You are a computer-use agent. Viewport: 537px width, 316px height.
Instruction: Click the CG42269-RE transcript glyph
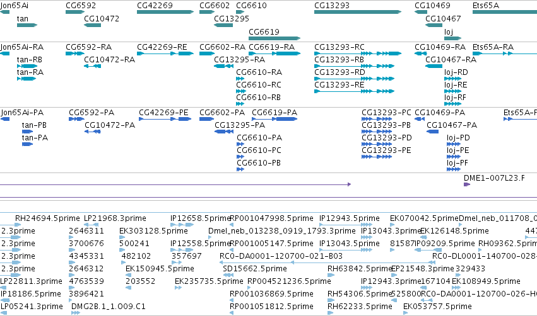pyautogui.click(x=165, y=54)
